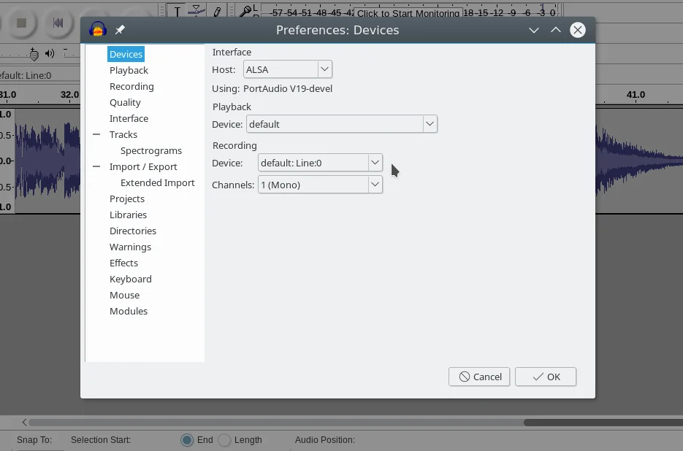The width and height of the screenshot is (683, 451).
Task: Collapse the Tracks tree node
Action: (x=96, y=134)
